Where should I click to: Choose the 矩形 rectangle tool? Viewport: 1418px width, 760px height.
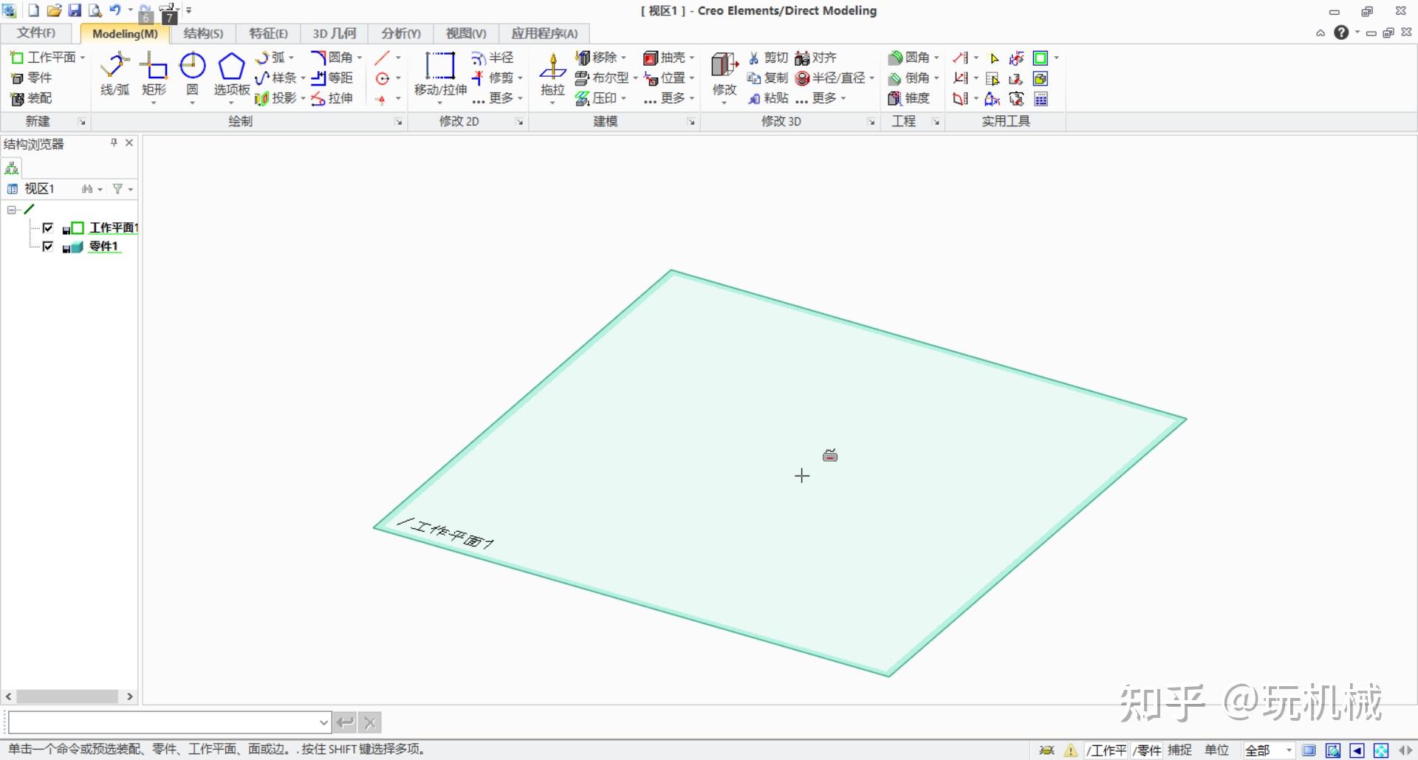pos(154,74)
